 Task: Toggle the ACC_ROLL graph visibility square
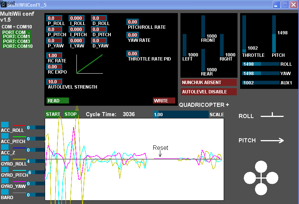5,124
